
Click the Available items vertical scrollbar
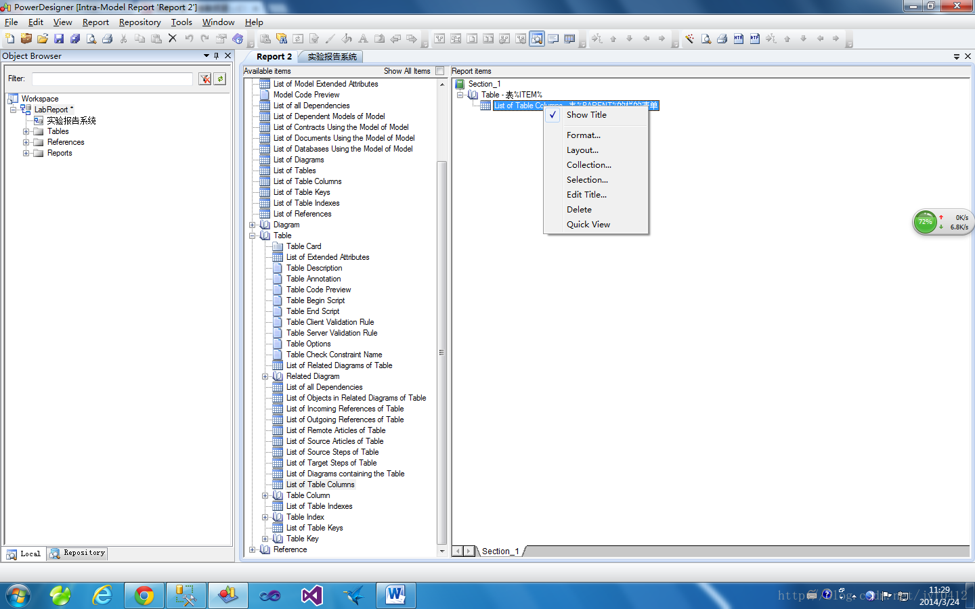tap(442, 352)
